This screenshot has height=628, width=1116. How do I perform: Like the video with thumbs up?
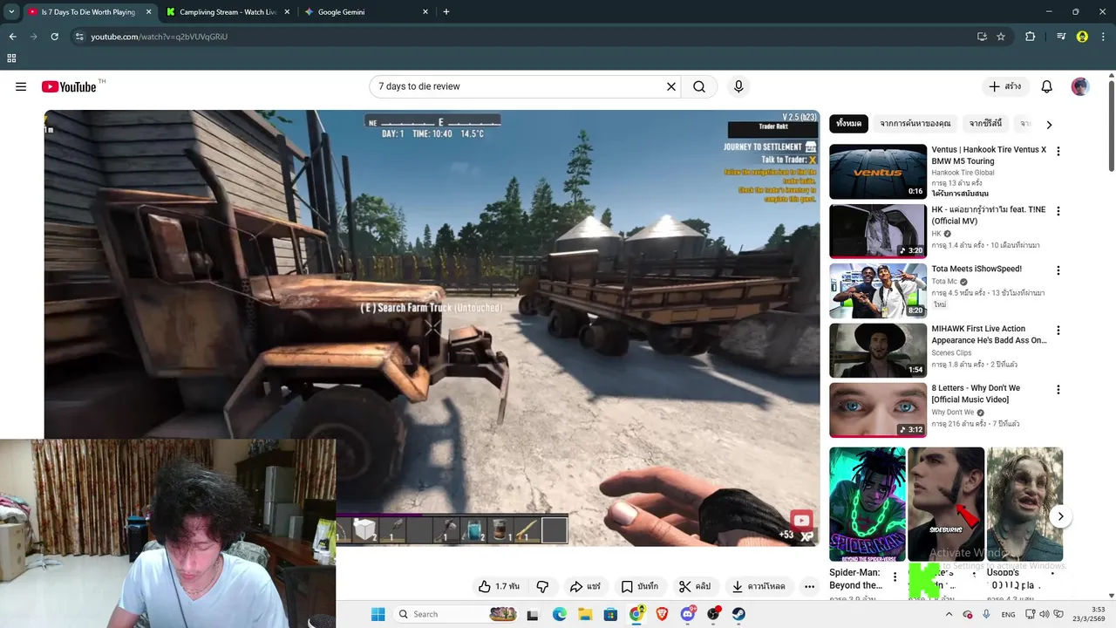[498, 586]
